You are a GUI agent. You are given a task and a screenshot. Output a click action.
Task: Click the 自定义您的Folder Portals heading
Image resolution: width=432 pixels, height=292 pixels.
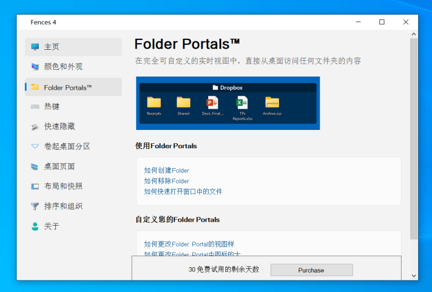tap(177, 220)
